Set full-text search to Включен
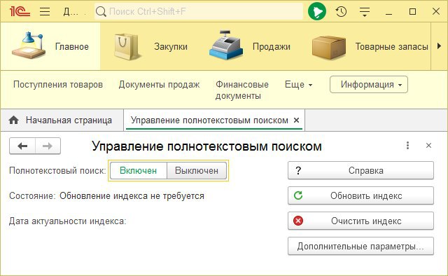Image resolution: width=448 pixels, height=276 pixels. coord(139,170)
